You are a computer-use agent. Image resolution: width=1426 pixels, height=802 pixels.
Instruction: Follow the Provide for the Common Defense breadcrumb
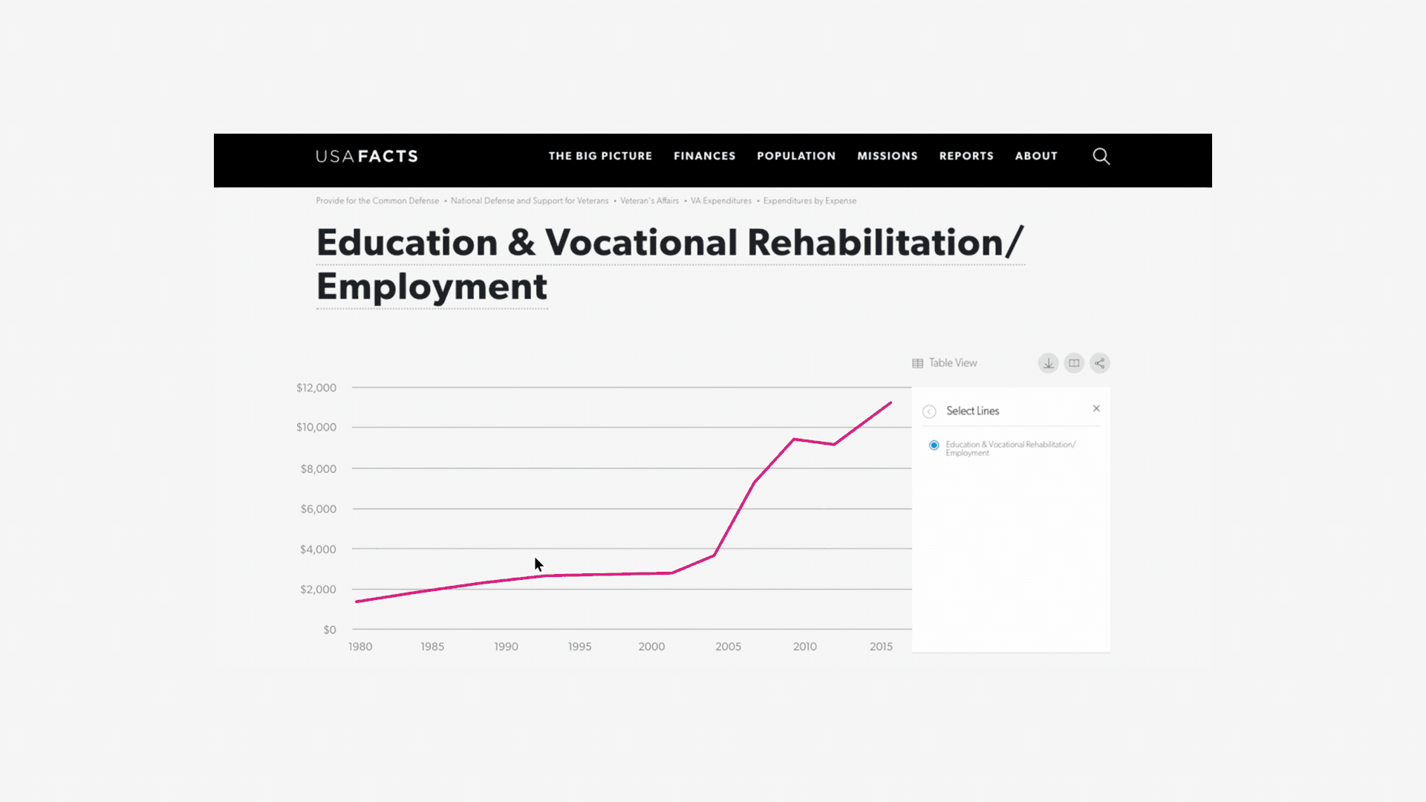[x=377, y=200]
